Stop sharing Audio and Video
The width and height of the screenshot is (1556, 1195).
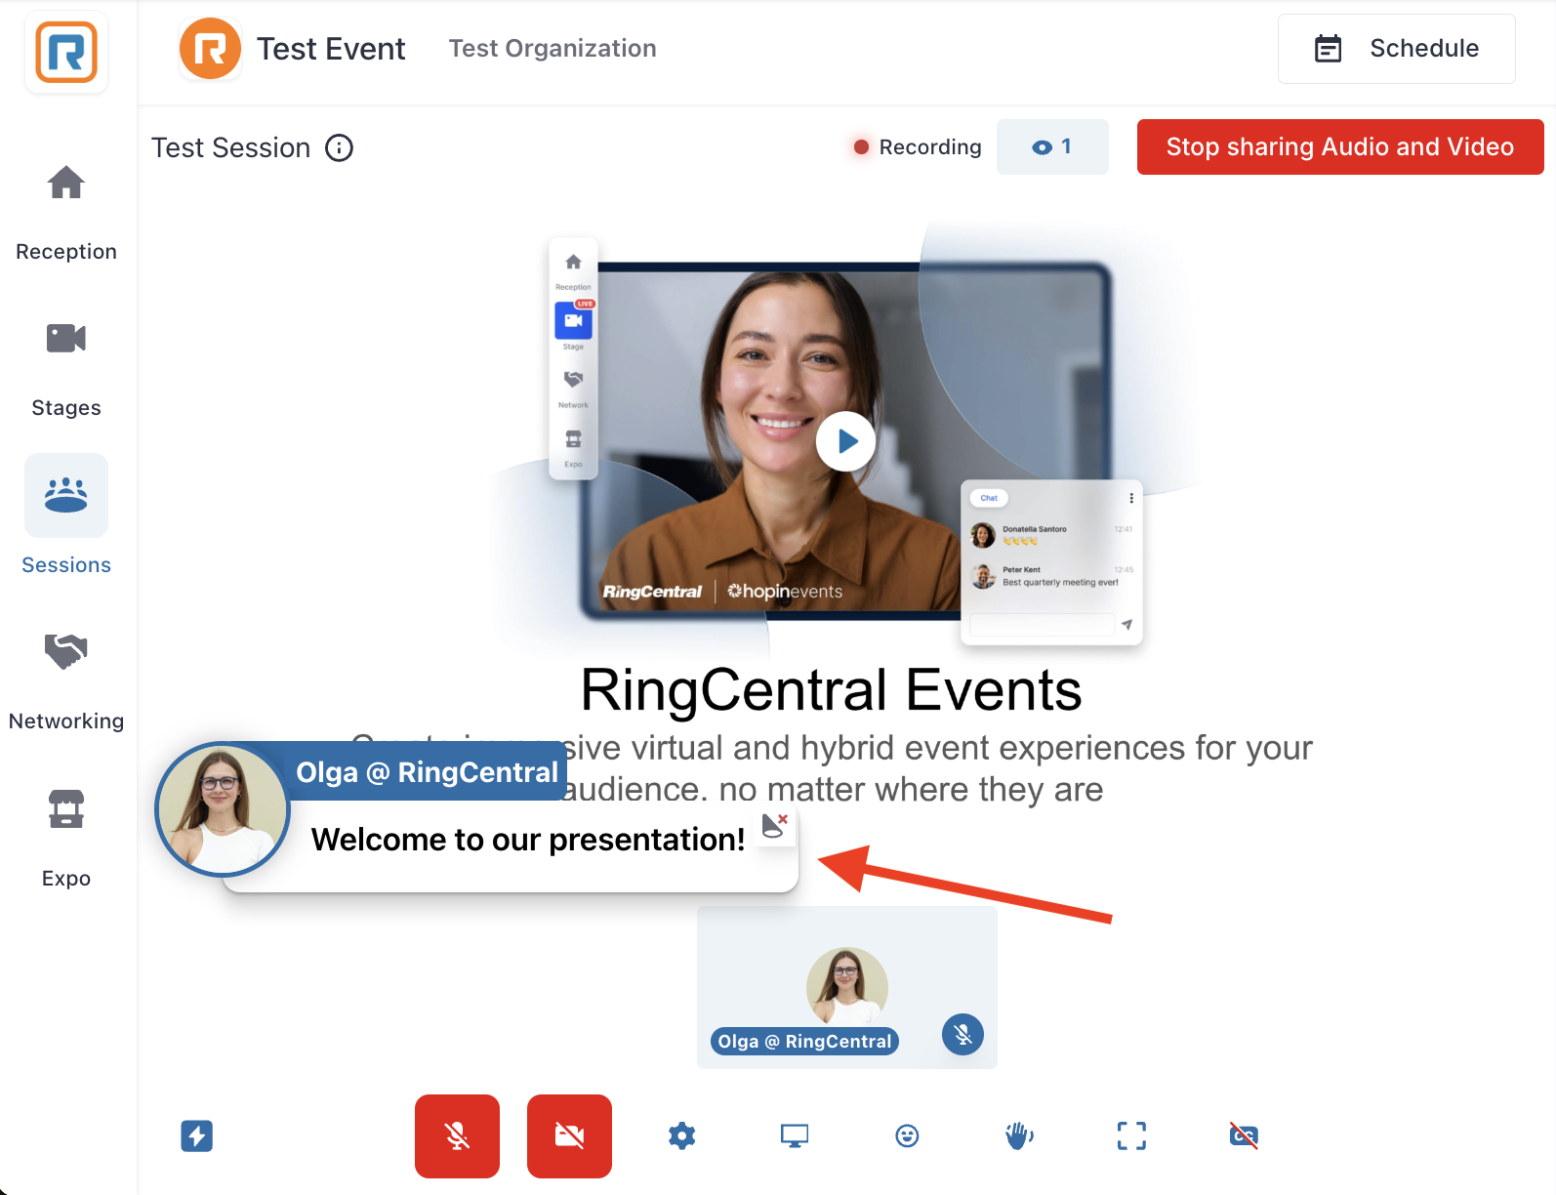click(1339, 146)
